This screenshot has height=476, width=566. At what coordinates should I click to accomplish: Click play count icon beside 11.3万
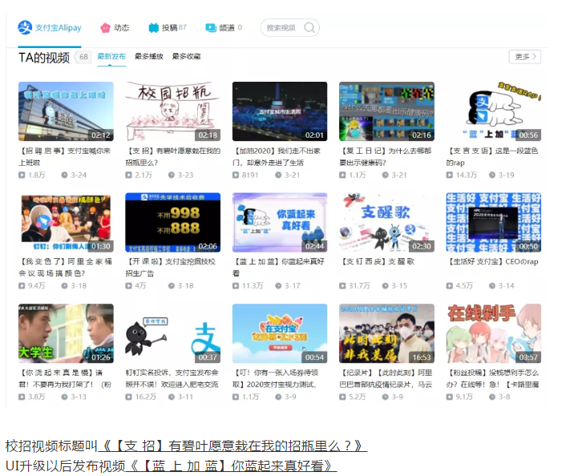click(x=236, y=286)
